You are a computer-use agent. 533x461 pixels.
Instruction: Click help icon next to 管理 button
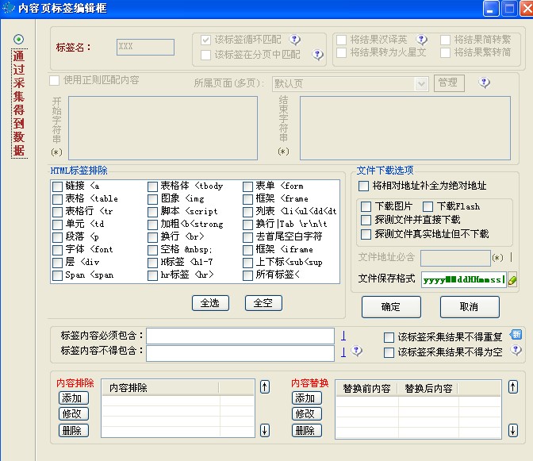coord(484,83)
